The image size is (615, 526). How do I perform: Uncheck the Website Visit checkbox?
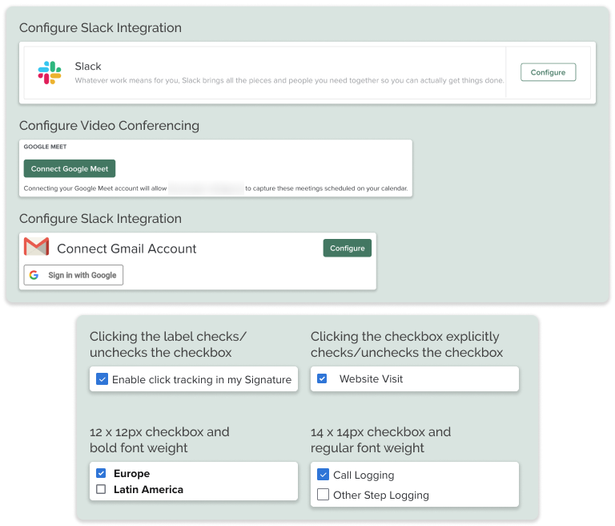322,378
